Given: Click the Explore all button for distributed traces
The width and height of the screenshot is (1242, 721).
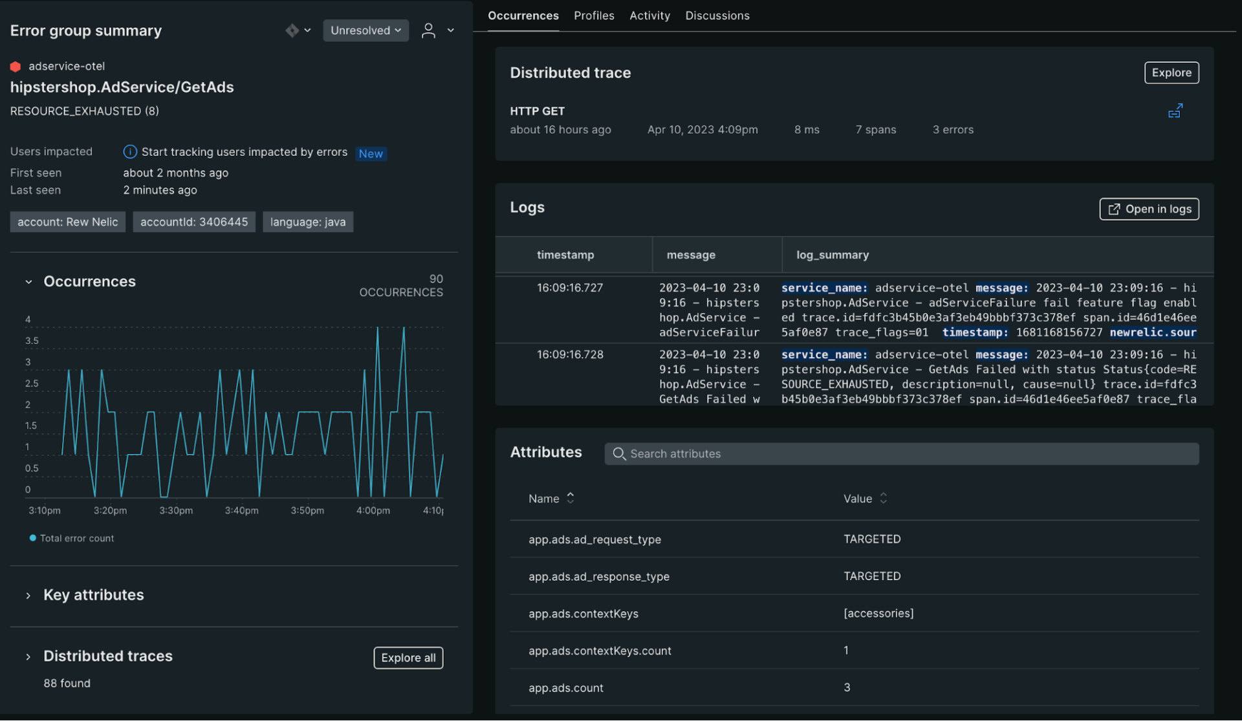Looking at the screenshot, I should tap(408, 658).
